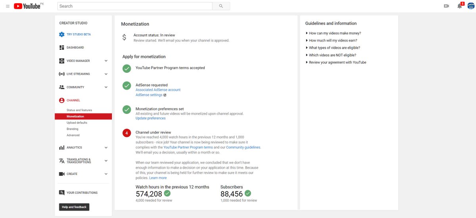476x218 pixels.
Task: Click the Video Manager icon
Action: [x=61, y=61]
